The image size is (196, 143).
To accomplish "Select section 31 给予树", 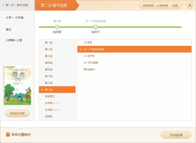I will [x=134, y=56].
